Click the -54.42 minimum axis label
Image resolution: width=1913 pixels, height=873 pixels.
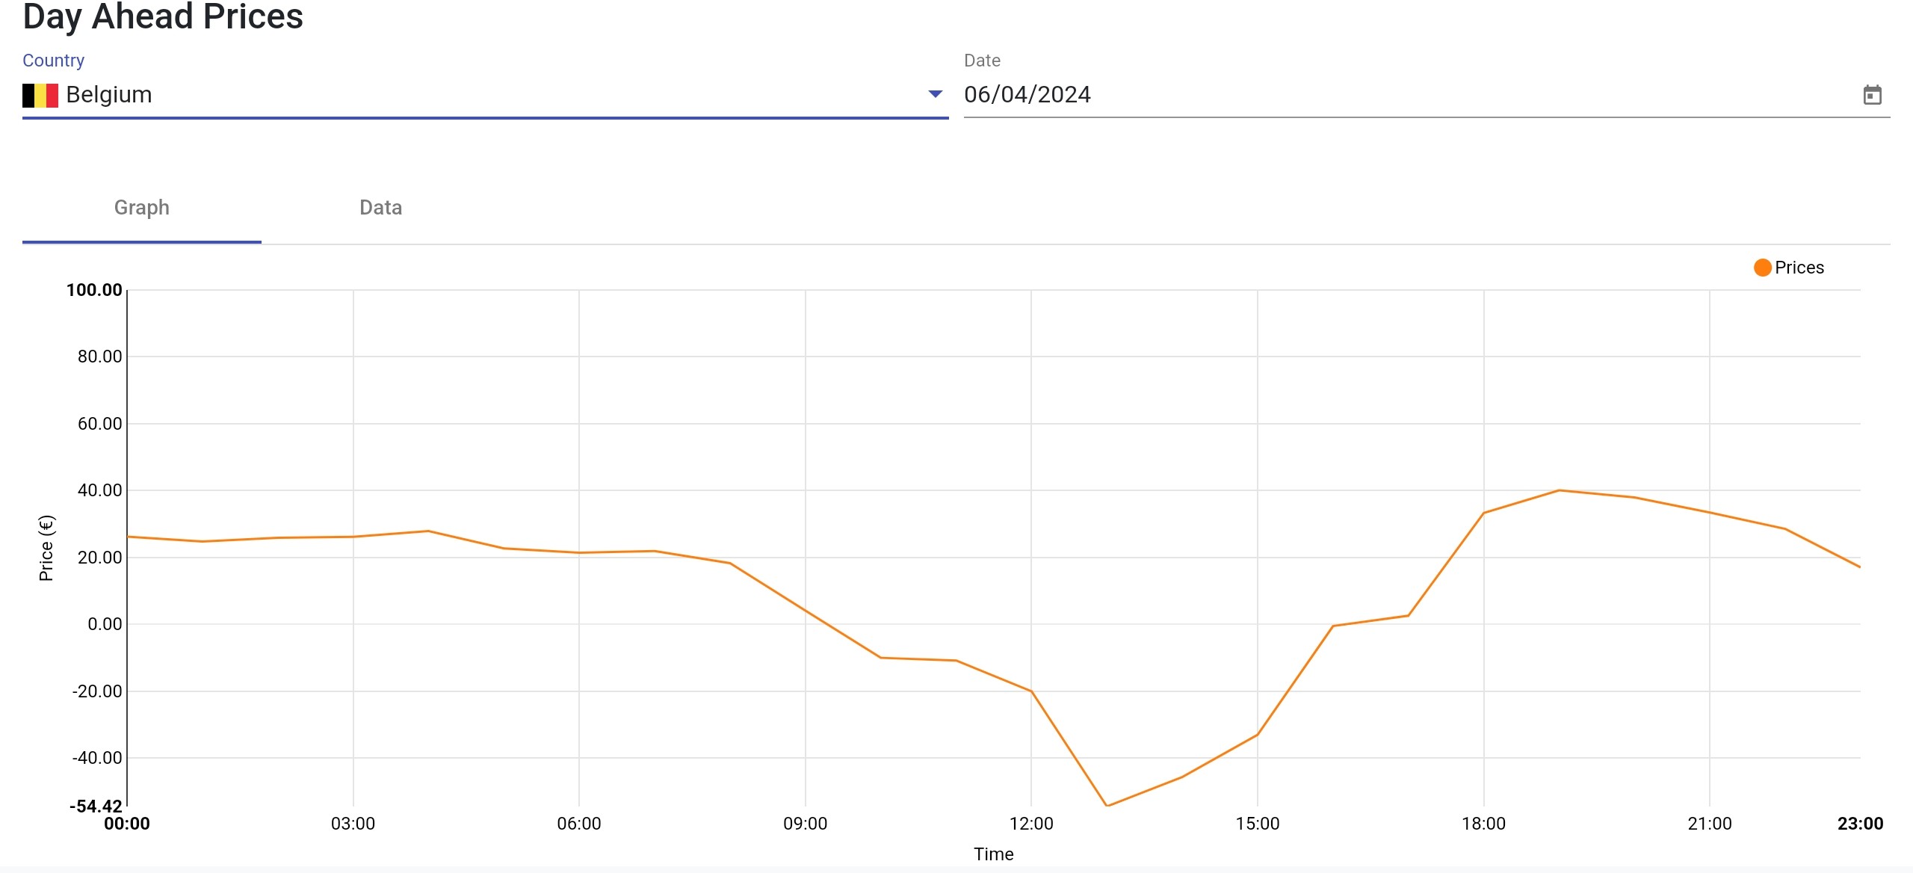click(x=96, y=806)
